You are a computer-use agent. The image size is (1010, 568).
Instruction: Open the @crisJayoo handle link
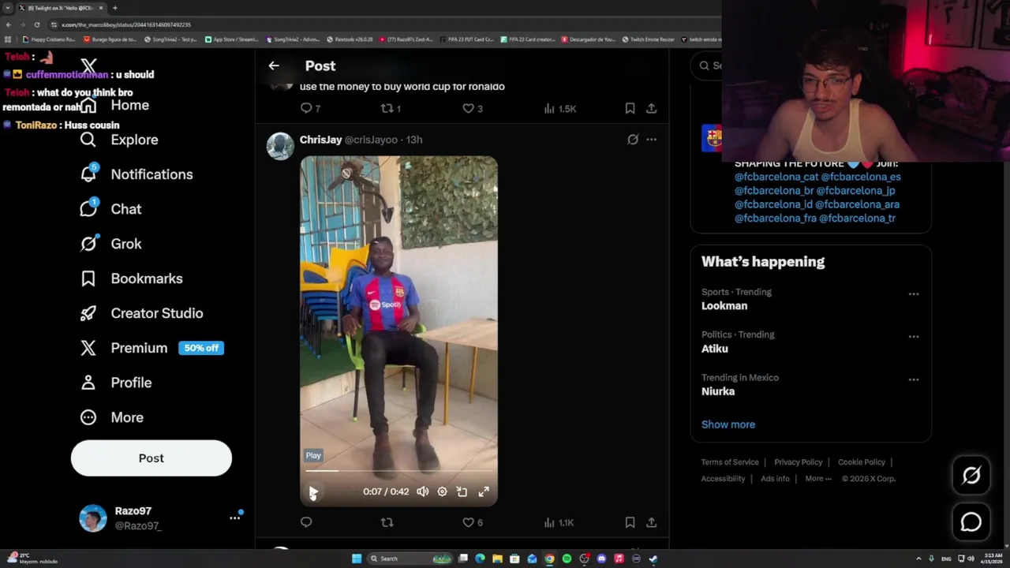[371, 140]
